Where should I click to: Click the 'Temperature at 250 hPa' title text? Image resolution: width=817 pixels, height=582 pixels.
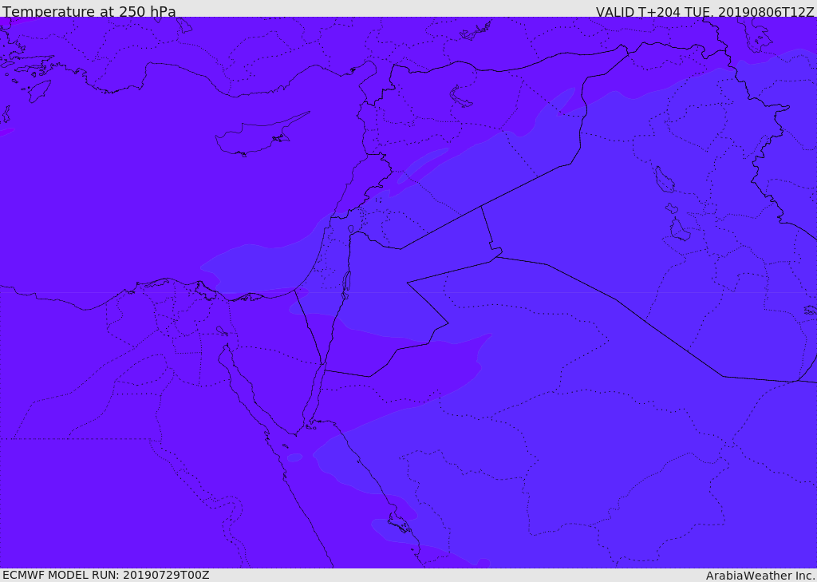[x=89, y=11]
